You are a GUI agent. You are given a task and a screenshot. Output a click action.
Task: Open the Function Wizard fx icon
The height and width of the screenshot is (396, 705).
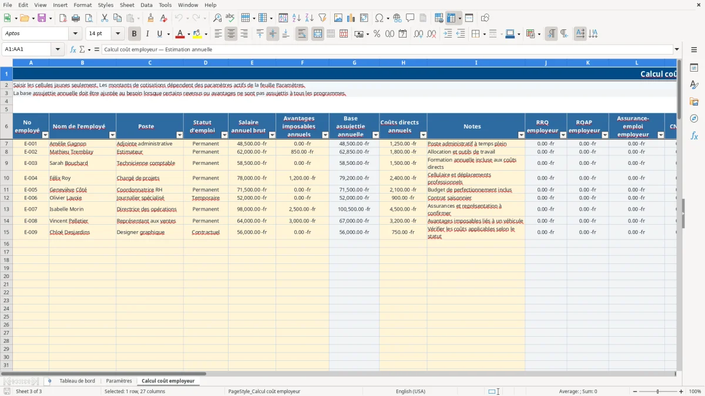[73, 49]
